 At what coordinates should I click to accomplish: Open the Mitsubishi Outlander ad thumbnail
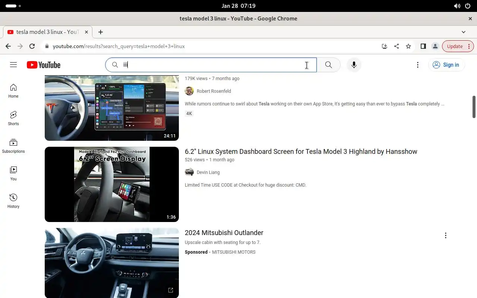(x=112, y=263)
